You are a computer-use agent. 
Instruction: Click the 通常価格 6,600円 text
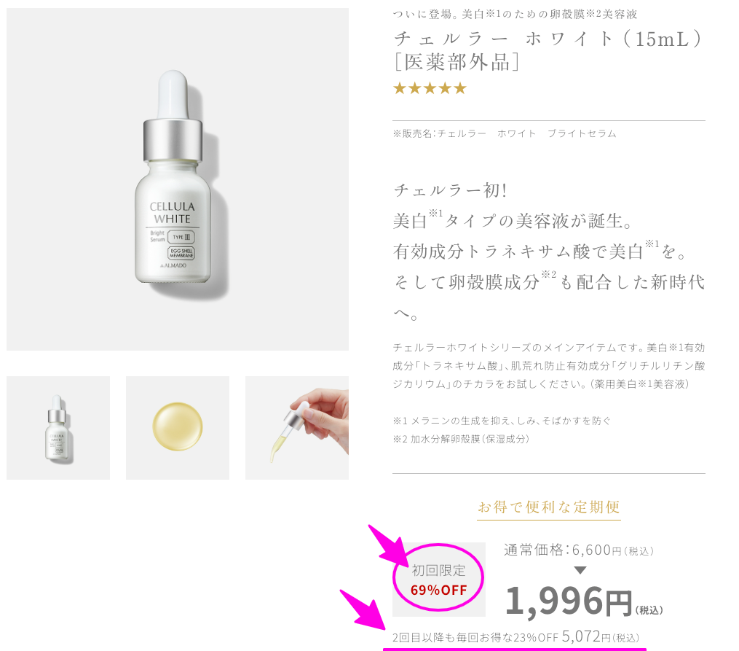[x=579, y=550]
